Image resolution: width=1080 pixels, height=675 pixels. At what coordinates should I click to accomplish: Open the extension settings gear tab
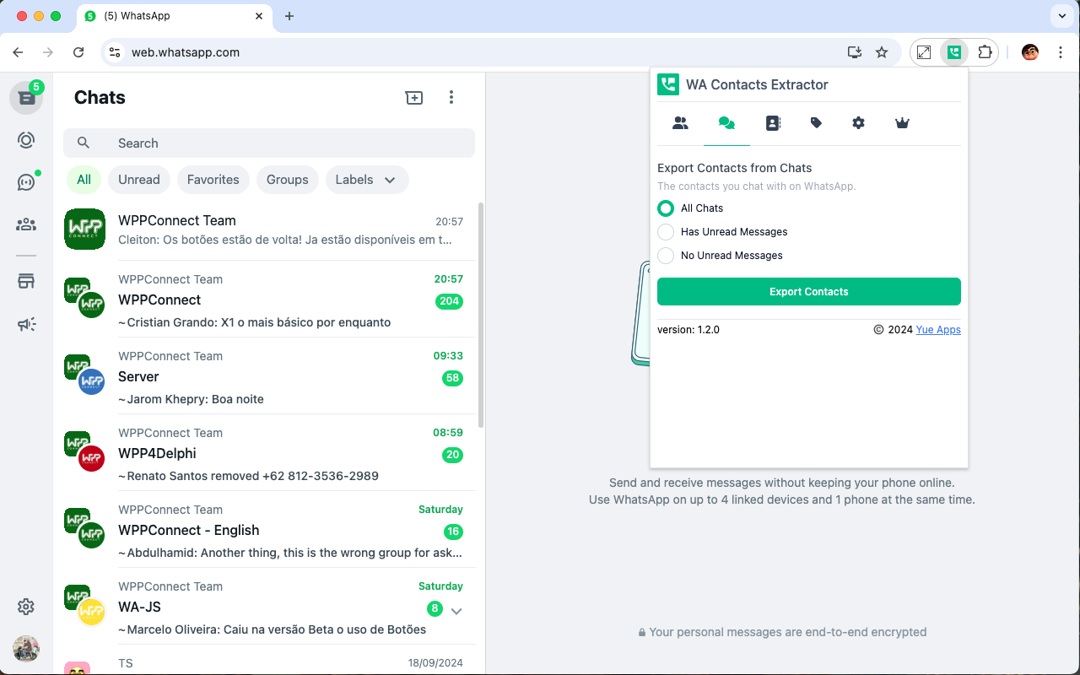(x=858, y=123)
